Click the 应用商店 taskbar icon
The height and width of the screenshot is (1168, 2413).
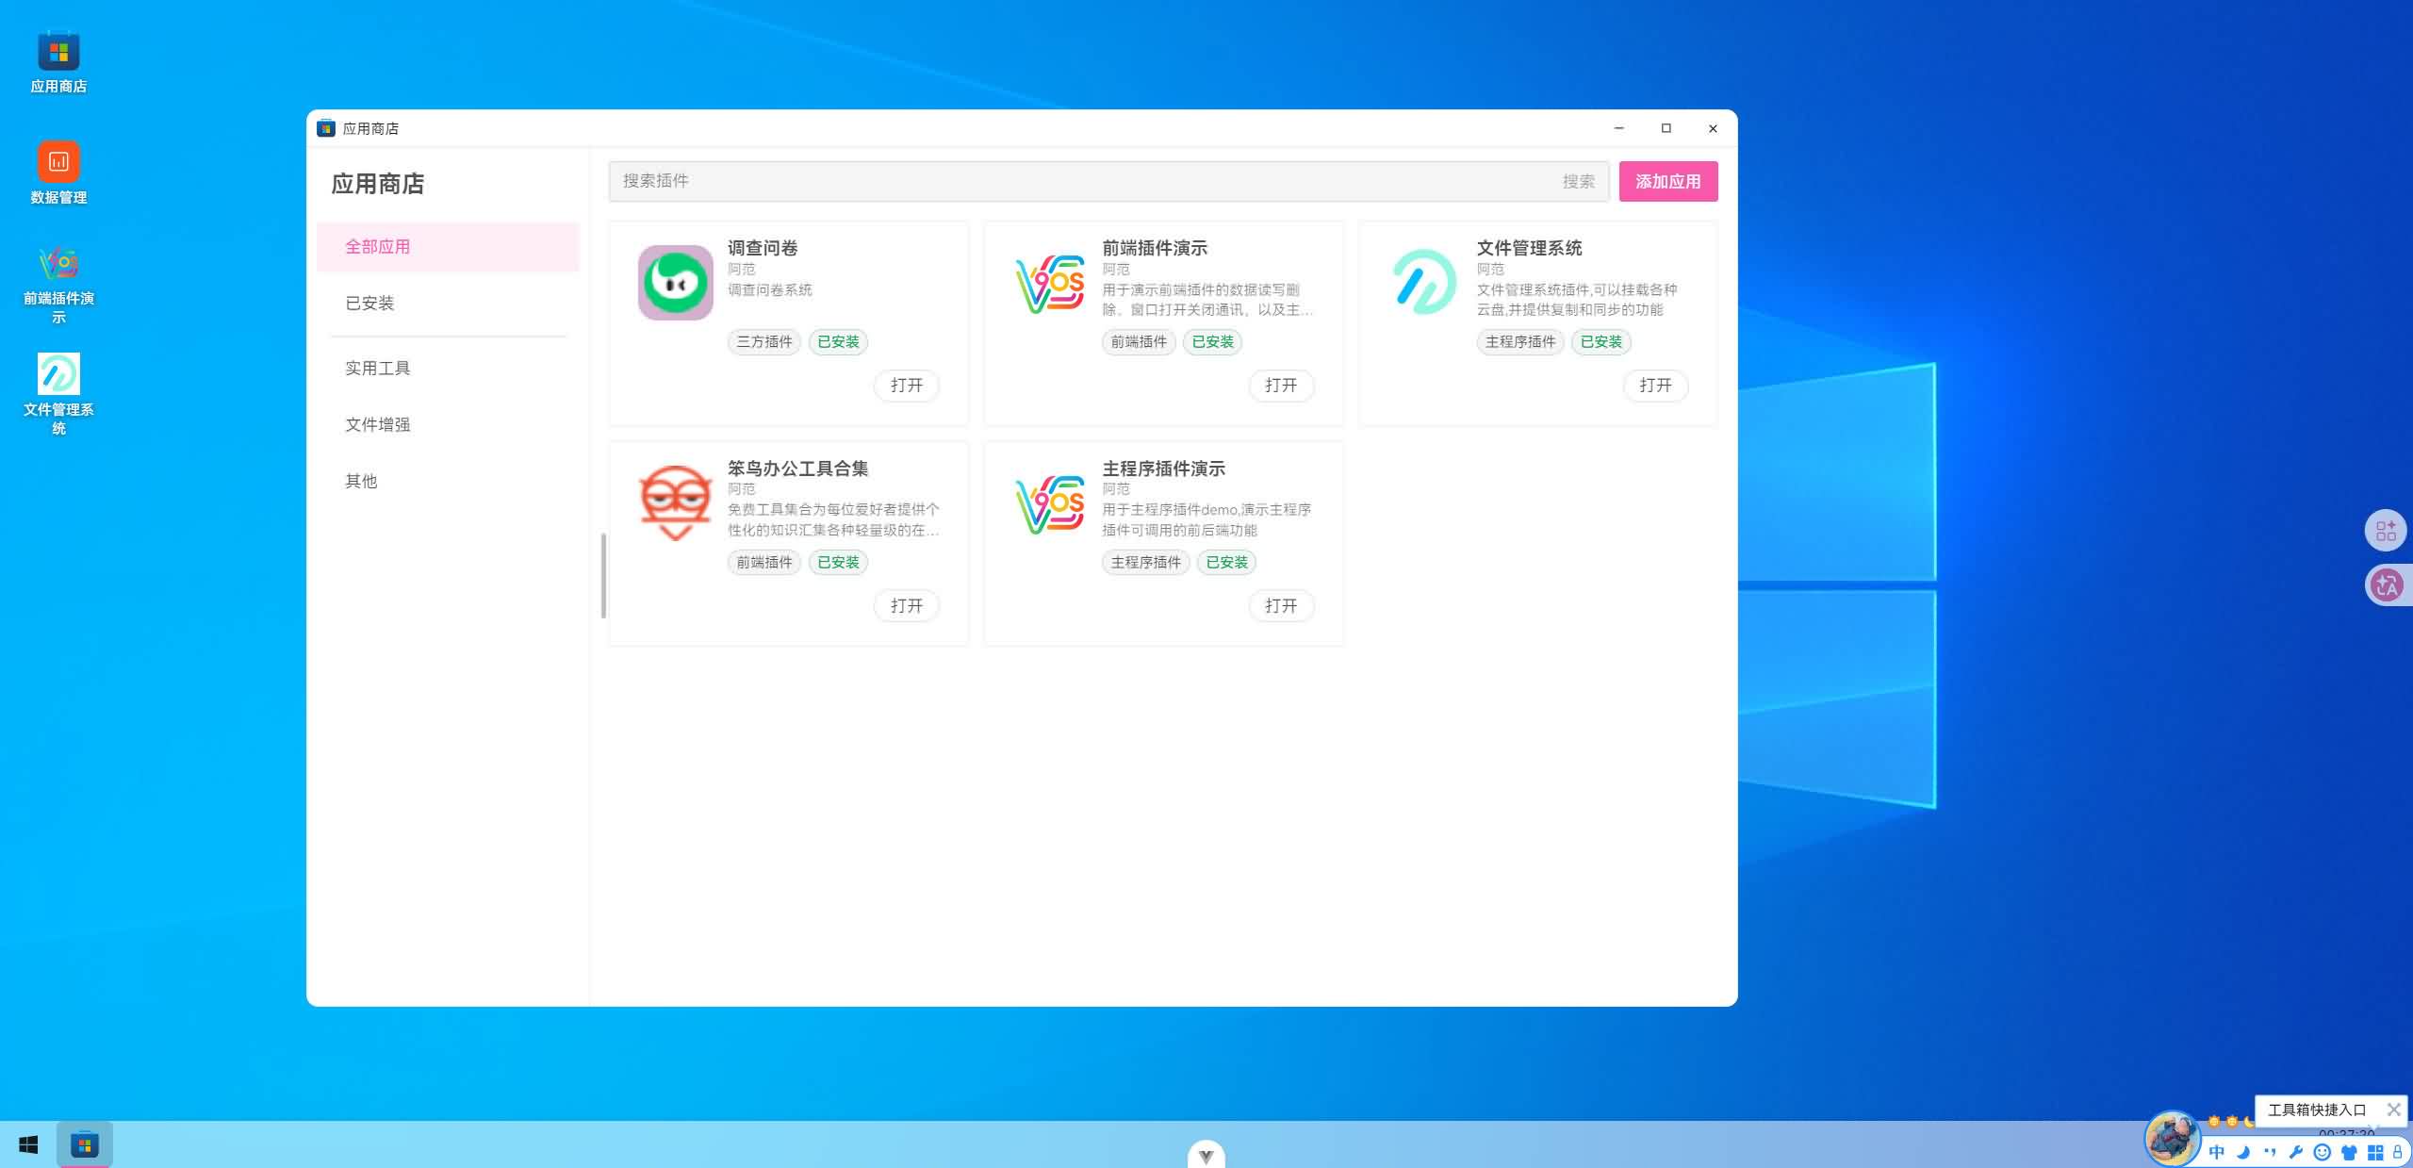85,1144
